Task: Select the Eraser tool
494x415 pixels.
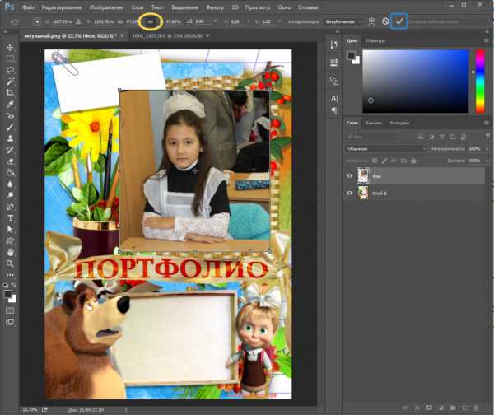Action: [10, 161]
